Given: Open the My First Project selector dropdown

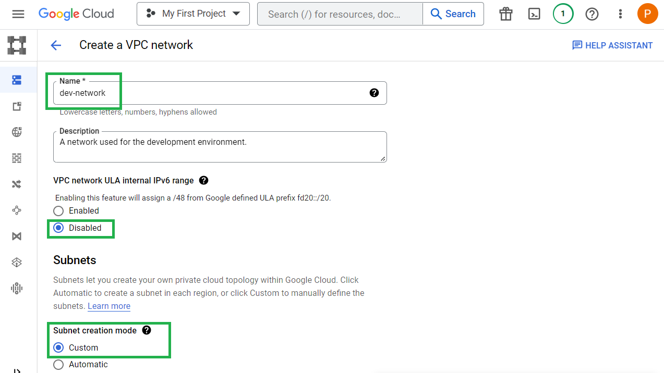Looking at the screenshot, I should click(x=193, y=14).
